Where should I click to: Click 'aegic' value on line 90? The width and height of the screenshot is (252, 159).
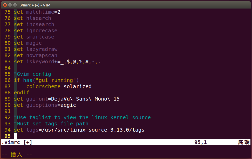68,105
